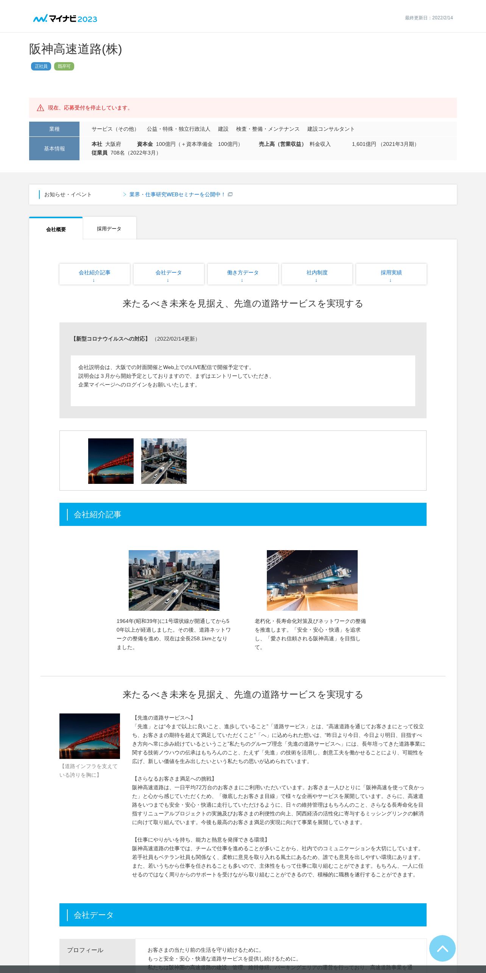486x973 pixels.
Task: Click the 基本情報 row header
Action: (x=54, y=149)
